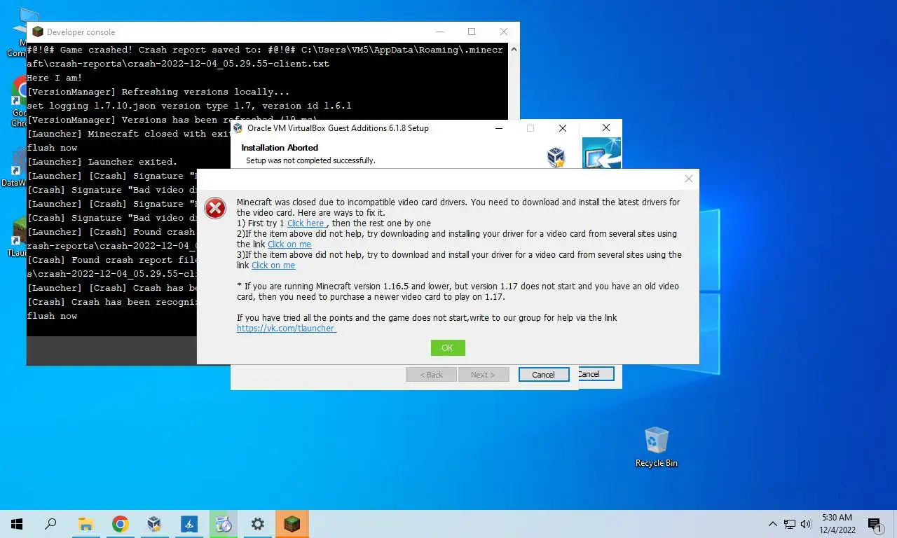Image resolution: width=897 pixels, height=538 pixels.
Task: Open Settings gear in the taskbar
Action: [257, 524]
